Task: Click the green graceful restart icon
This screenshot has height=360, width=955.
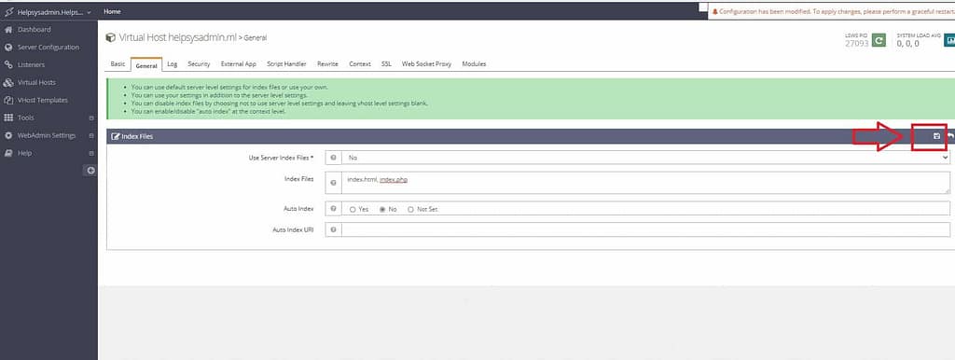Action: pos(879,41)
